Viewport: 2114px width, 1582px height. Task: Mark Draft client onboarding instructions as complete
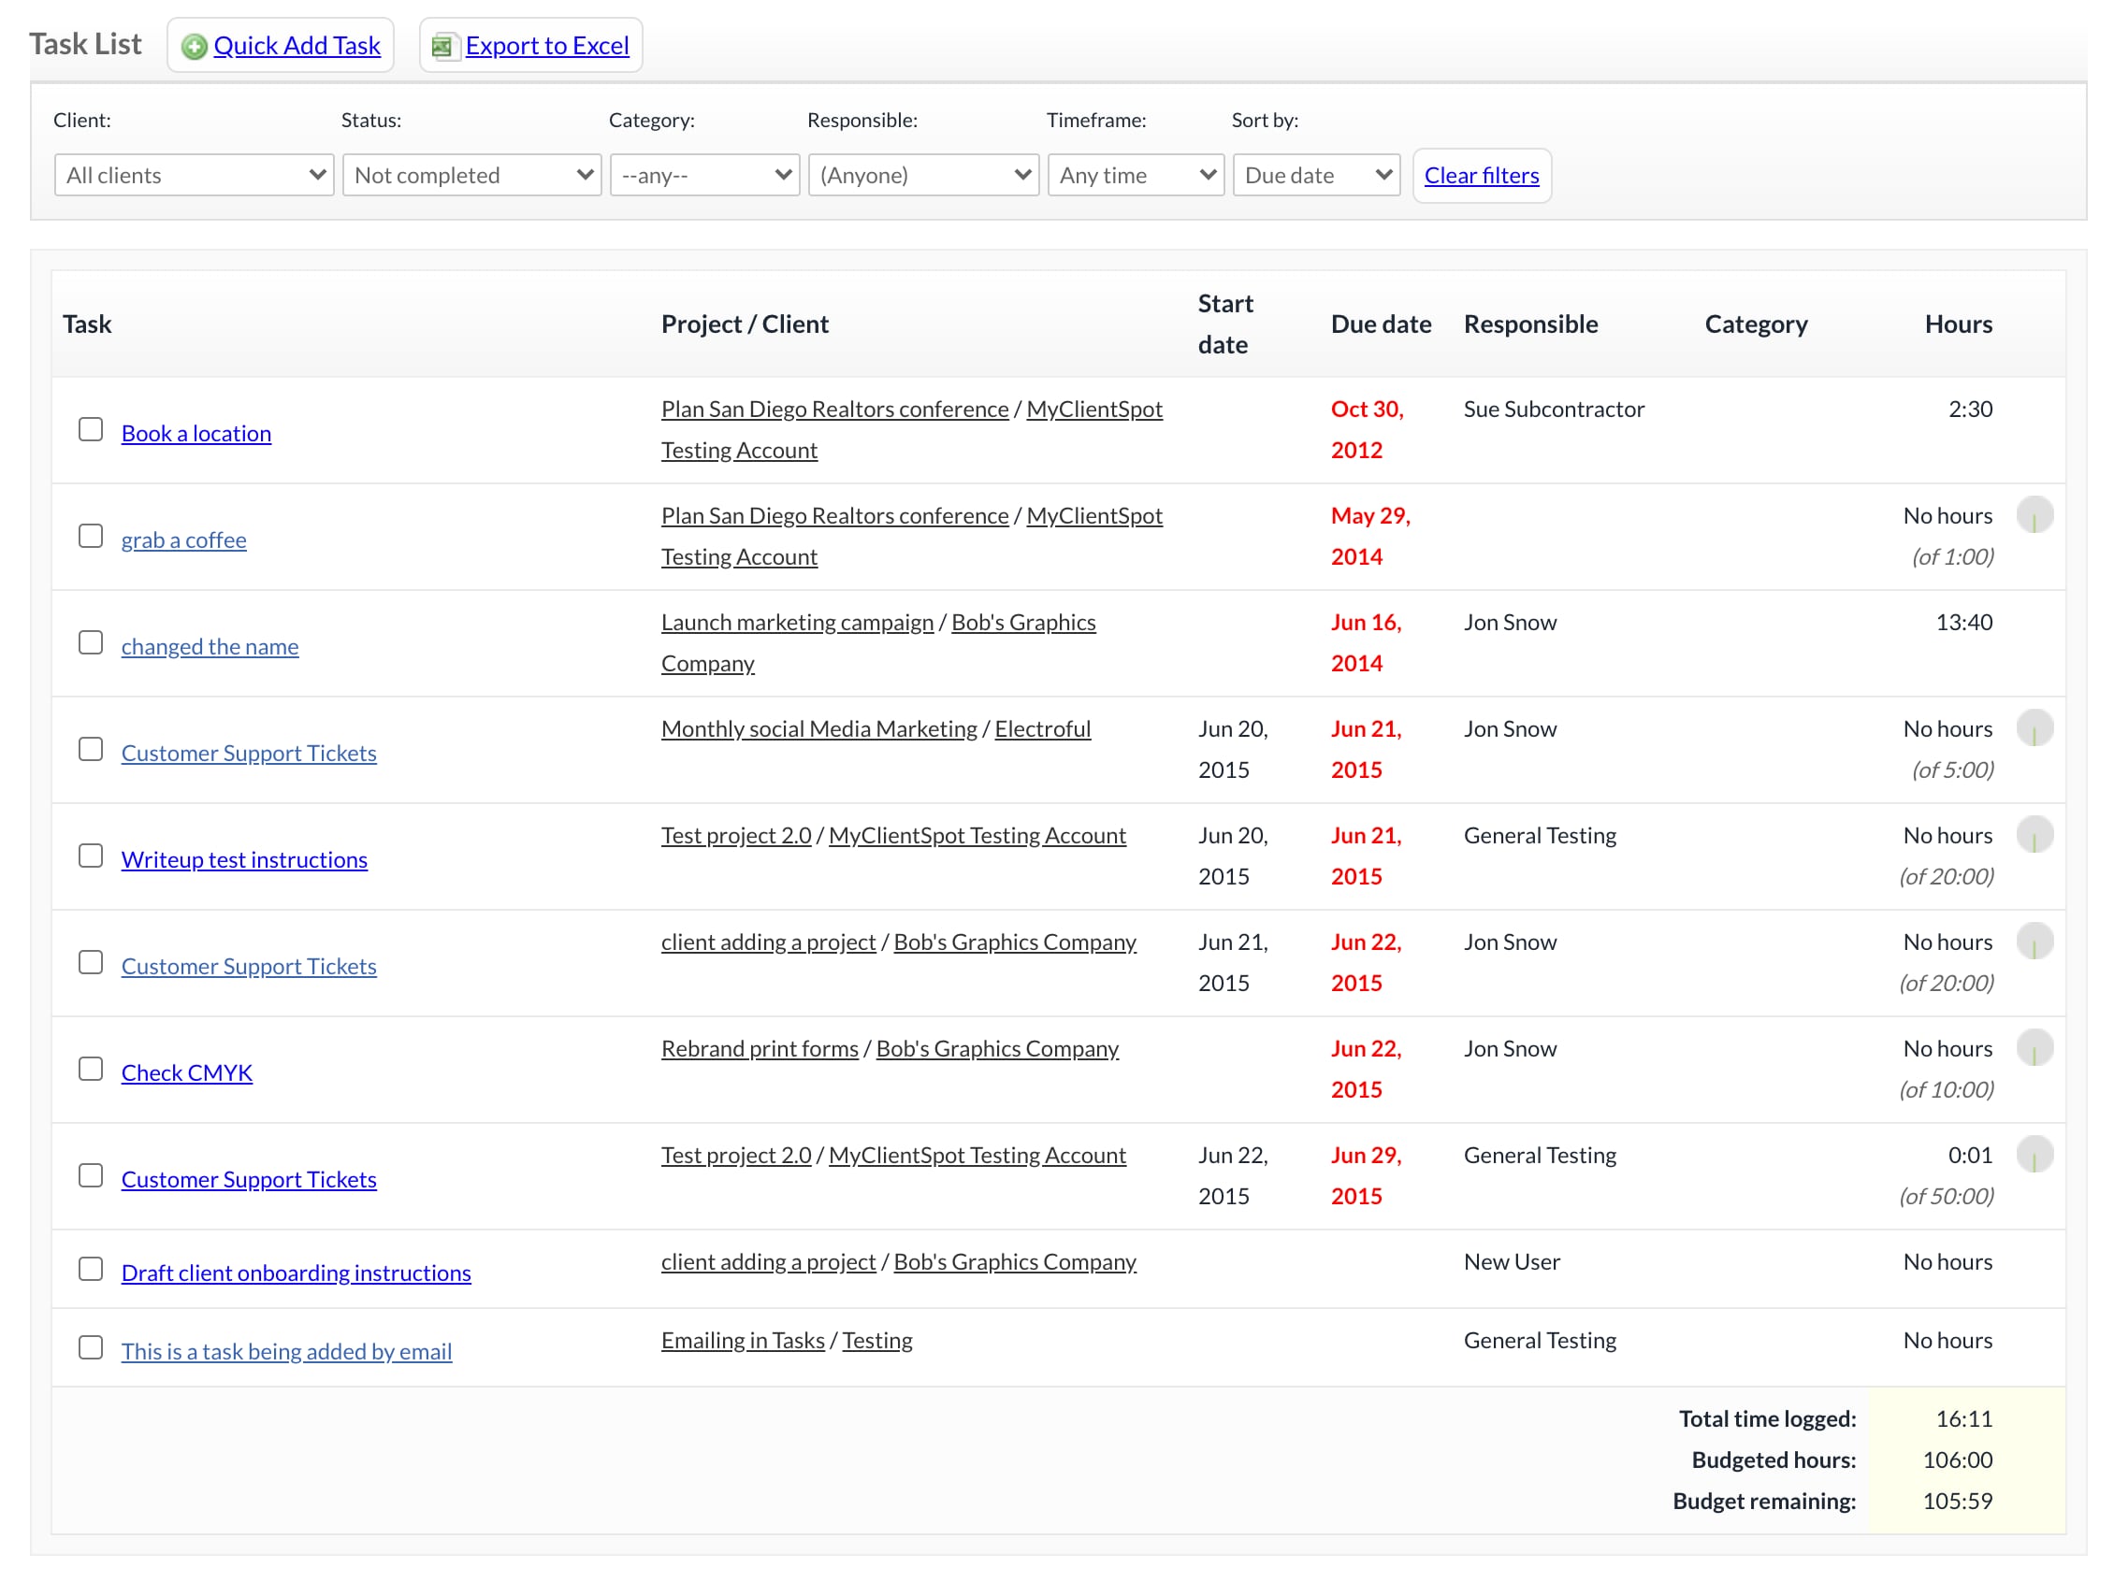[x=91, y=1270]
